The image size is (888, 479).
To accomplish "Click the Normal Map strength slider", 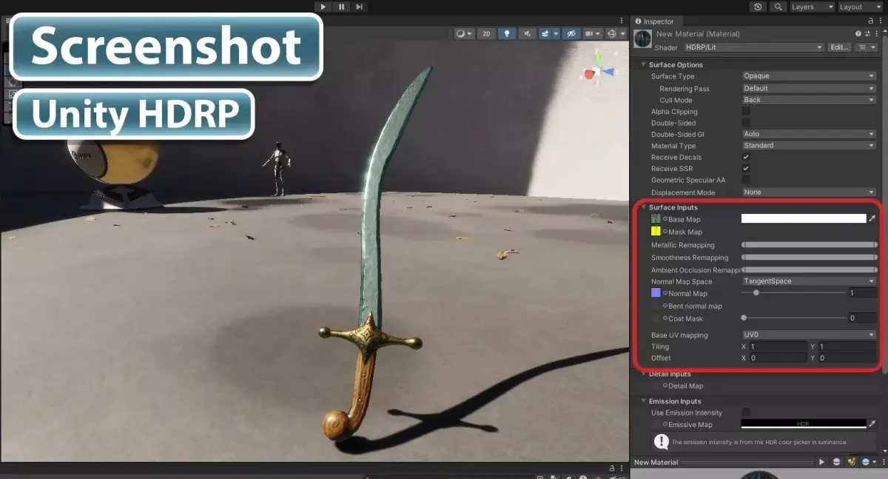I will click(793, 293).
